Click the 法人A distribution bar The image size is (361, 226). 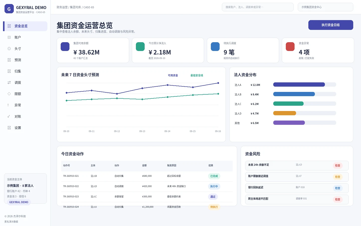pyautogui.click(x=299, y=85)
